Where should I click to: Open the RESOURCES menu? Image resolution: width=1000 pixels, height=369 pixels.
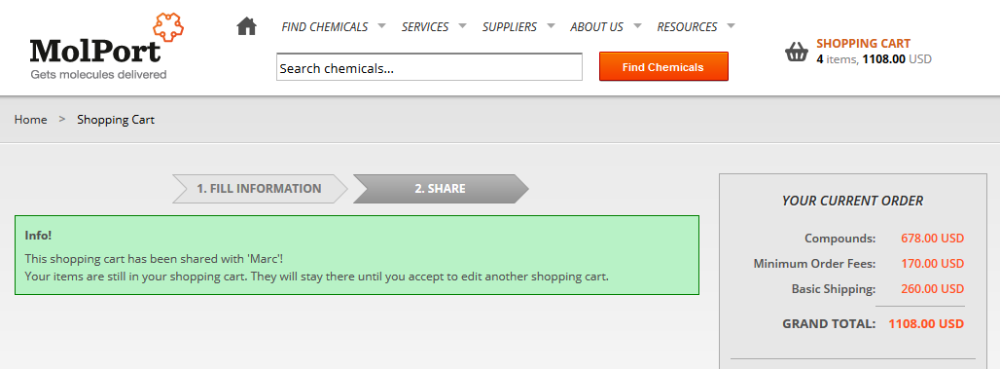coord(687,27)
